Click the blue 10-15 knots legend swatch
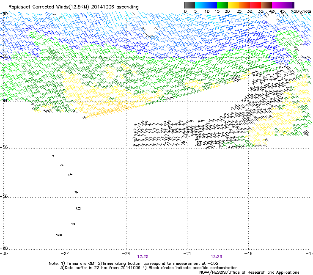 point(211,5)
